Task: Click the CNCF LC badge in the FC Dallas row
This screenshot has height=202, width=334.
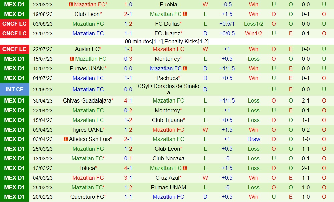Action: point(14,24)
